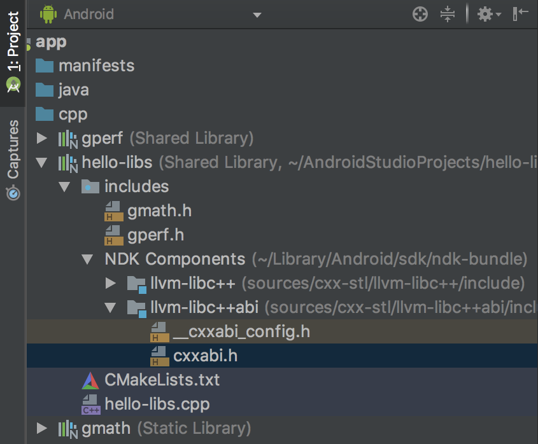Viewport: 538px width, 444px height.
Task: Expand the llvm-libc++ folder
Action: (x=111, y=283)
